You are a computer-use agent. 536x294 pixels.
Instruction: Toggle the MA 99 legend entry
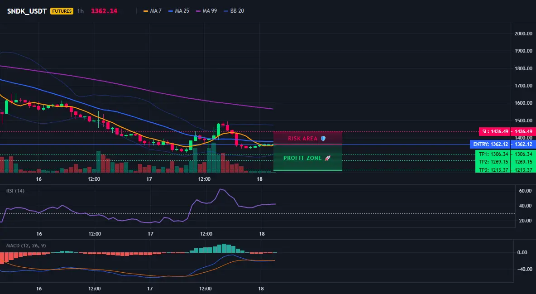(206, 11)
